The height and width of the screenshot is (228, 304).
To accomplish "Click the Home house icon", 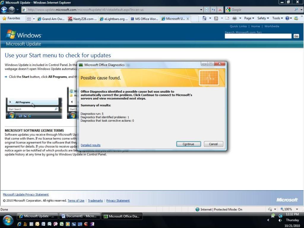I will pos(204,18).
